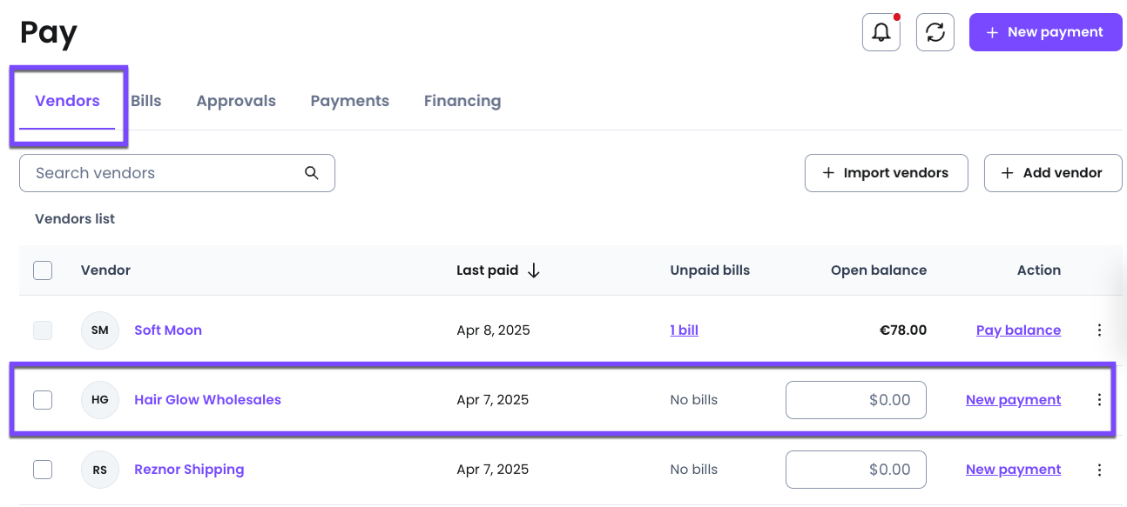1127x507 pixels.
Task: Open Hair Glow Wholesales three-dot menu
Action: 1099,400
